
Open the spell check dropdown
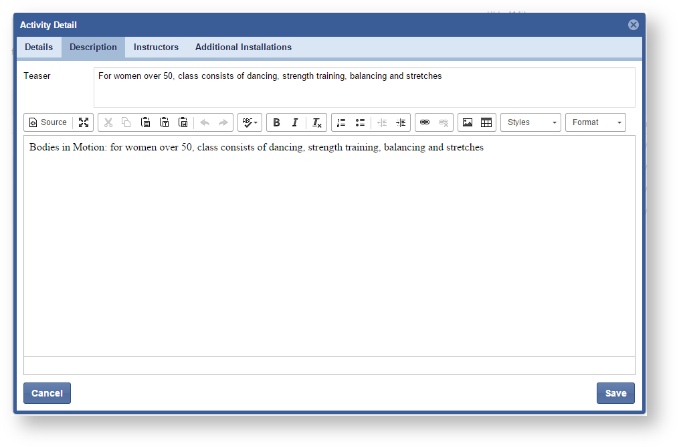pos(250,122)
